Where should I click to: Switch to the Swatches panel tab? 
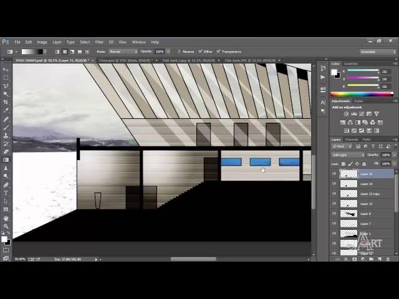[351, 64]
